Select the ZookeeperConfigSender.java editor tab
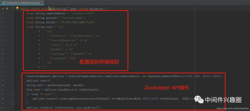 coord(22,2)
